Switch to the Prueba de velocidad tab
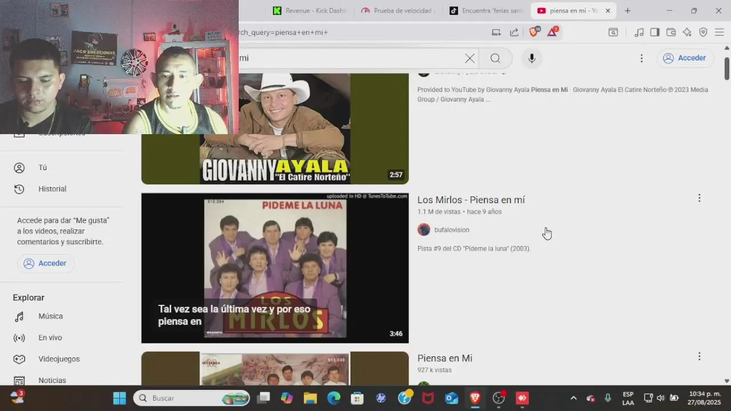Screen dimensions: 731x411 (399, 11)
